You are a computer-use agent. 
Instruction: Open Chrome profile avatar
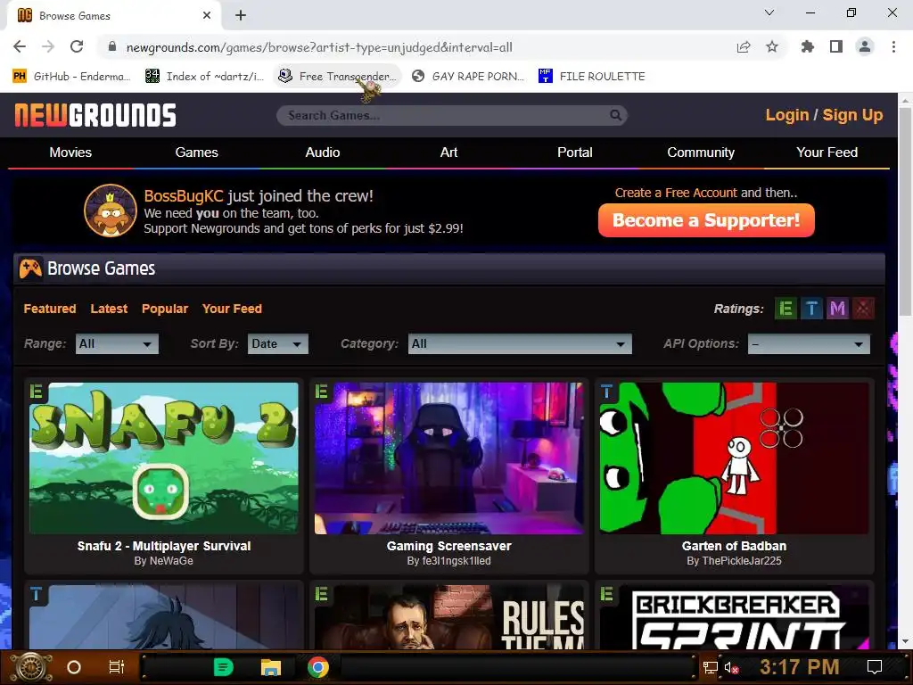coord(865,47)
